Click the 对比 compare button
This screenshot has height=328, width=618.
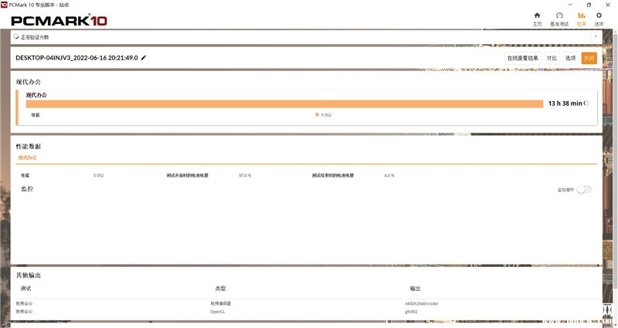[x=552, y=58]
